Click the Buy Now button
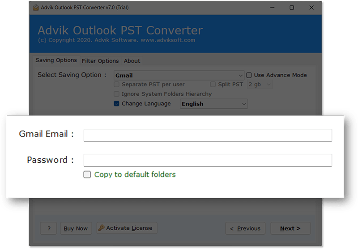The image size is (358, 249). (76, 228)
